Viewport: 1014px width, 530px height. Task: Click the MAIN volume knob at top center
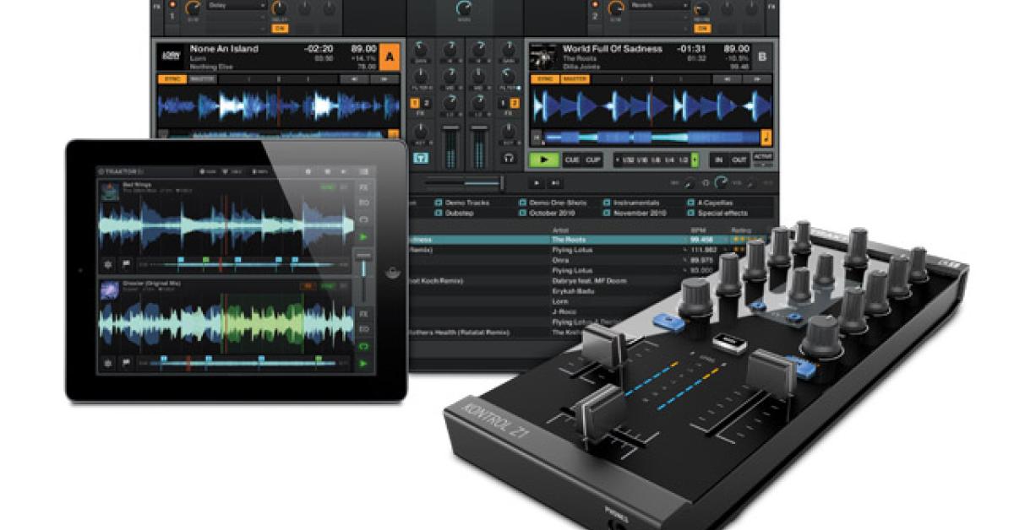pyautogui.click(x=464, y=8)
